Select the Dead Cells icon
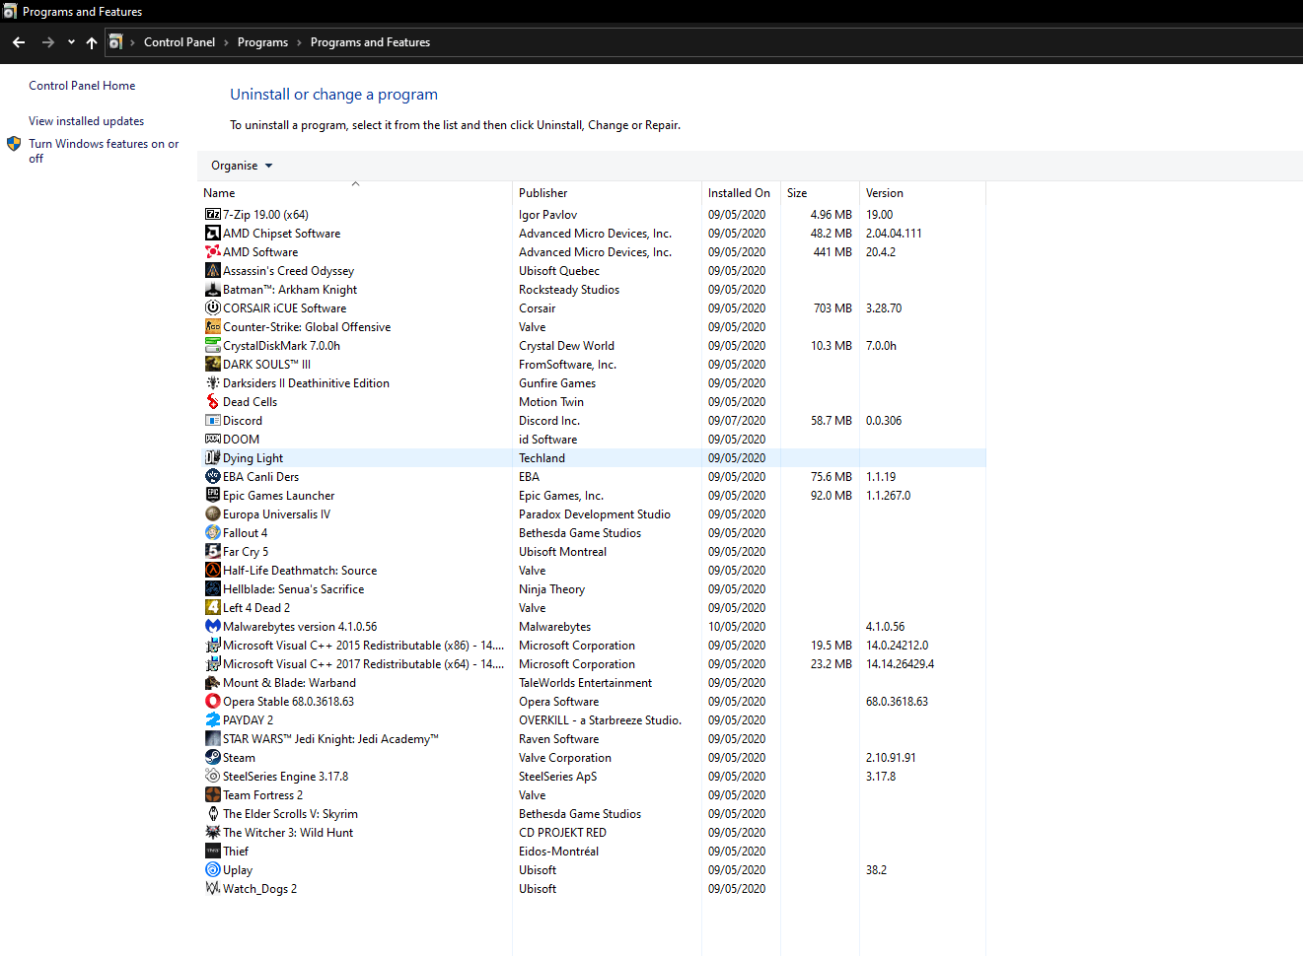Screen dimensions: 1303x956 pyautogui.click(x=212, y=402)
